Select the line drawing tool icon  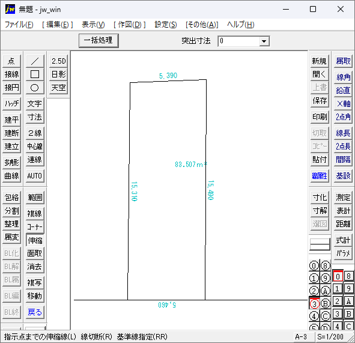click(x=35, y=61)
